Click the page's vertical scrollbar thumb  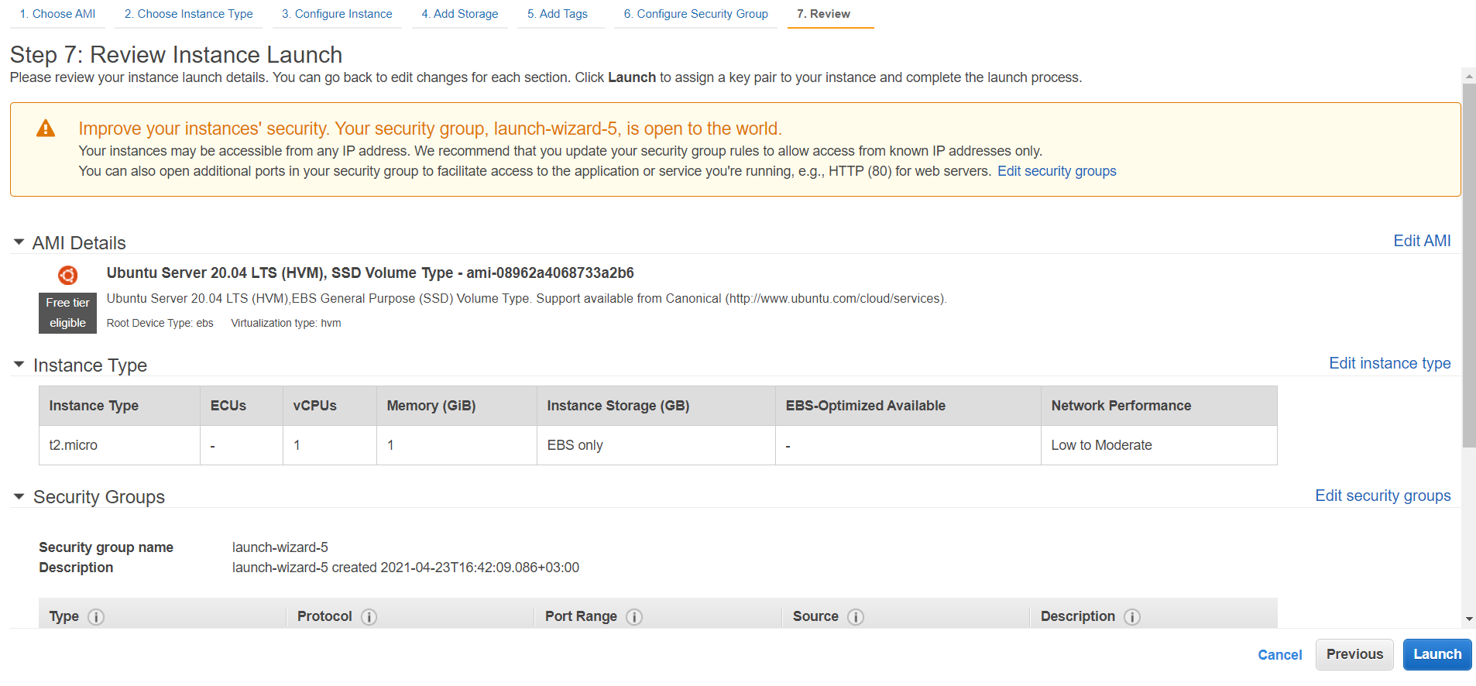[1469, 266]
